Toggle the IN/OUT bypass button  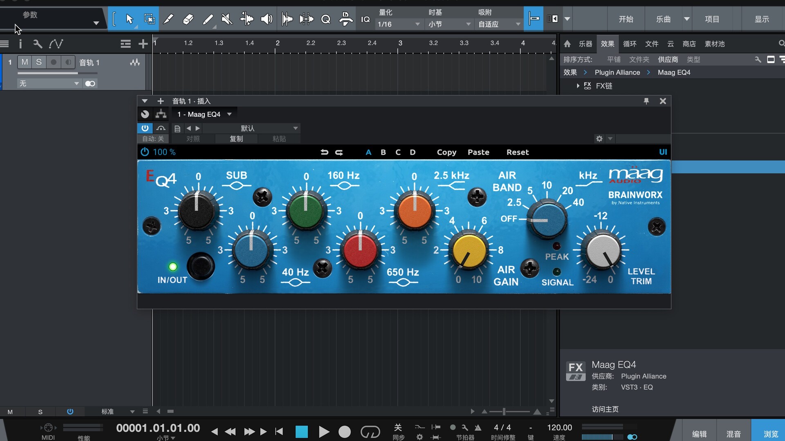pos(201,266)
